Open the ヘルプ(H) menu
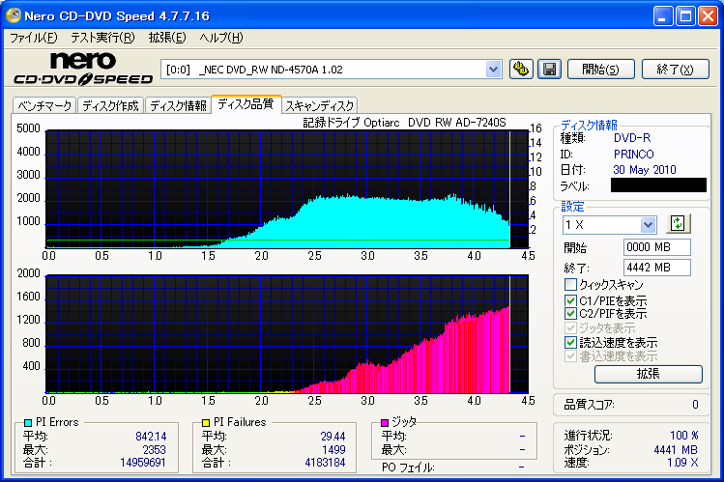 point(220,38)
